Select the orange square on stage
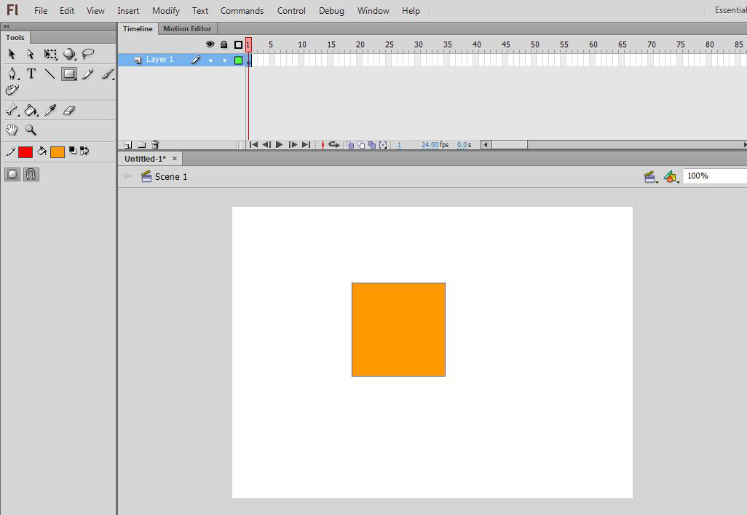This screenshot has height=515, width=747. tap(398, 329)
